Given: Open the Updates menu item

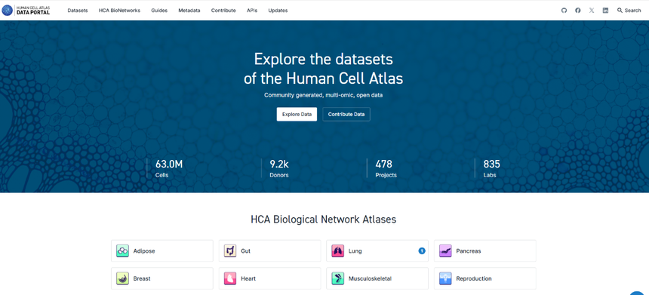Looking at the screenshot, I should 278,11.
